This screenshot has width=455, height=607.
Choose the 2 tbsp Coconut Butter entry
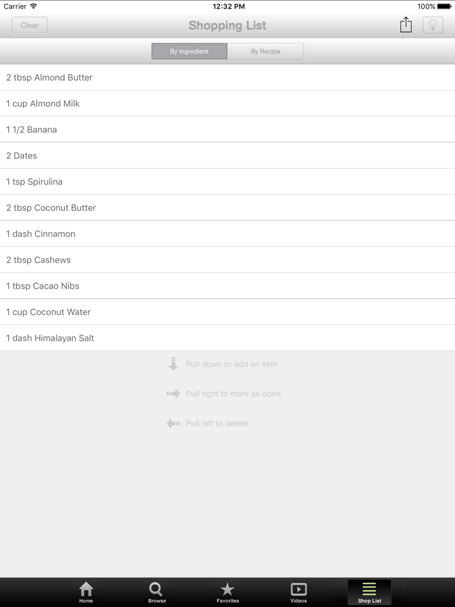coord(227,207)
